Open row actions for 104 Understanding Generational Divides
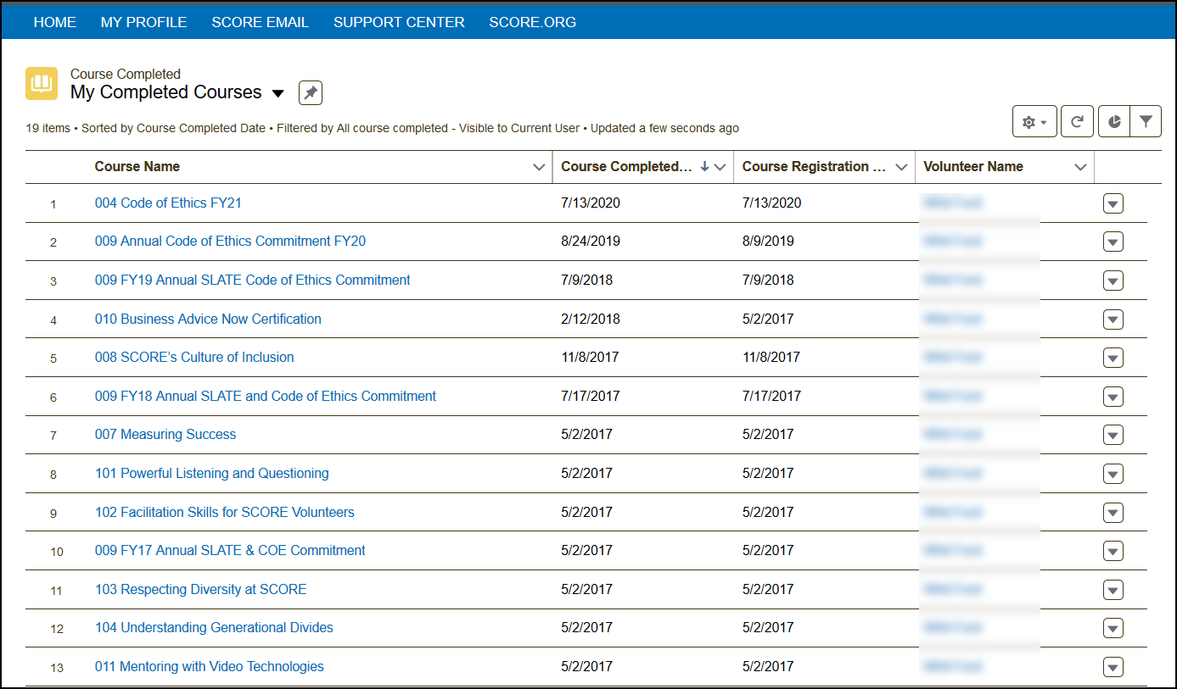Screen dimensions: 1177x689 pos(1113,628)
